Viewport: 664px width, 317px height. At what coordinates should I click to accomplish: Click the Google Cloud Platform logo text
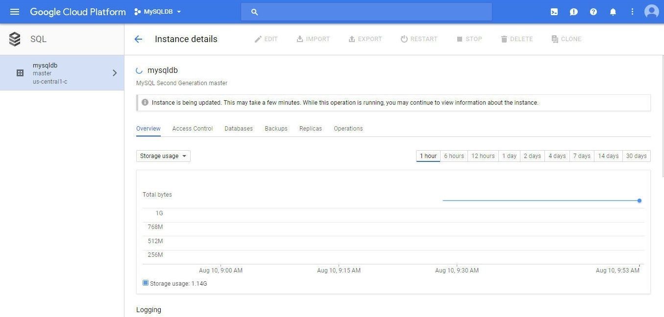[78, 12]
